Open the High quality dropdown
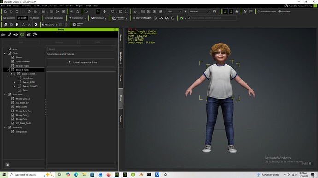 [174, 11]
